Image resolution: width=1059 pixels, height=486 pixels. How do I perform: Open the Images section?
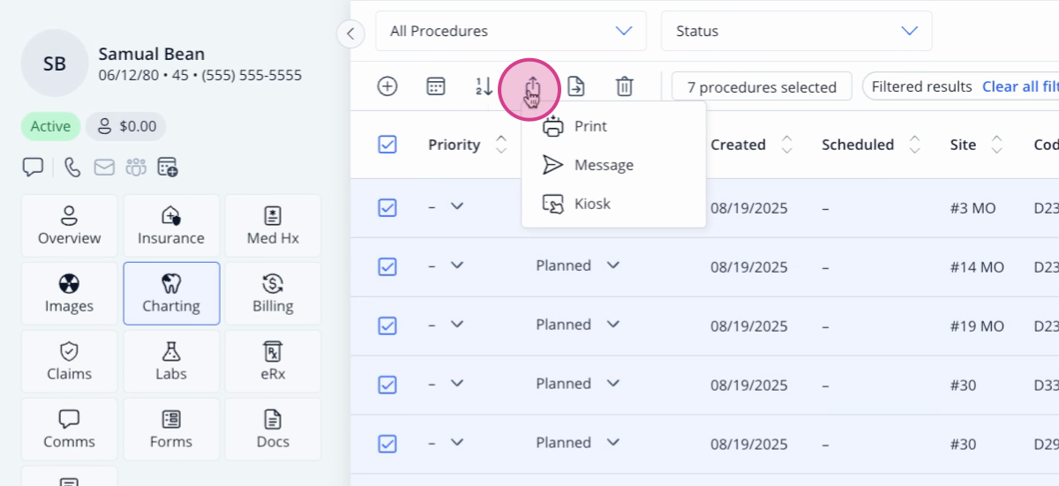pyautogui.click(x=69, y=294)
